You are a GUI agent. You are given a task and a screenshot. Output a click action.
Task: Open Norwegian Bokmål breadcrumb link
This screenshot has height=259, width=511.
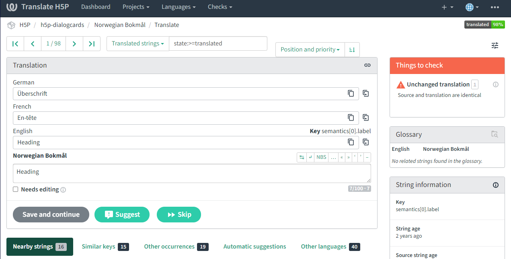[119, 25]
